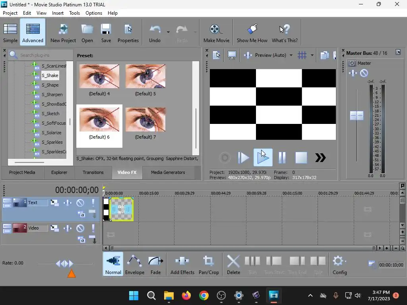Open Master Bus mixer properties icon

pyautogui.click(x=398, y=52)
